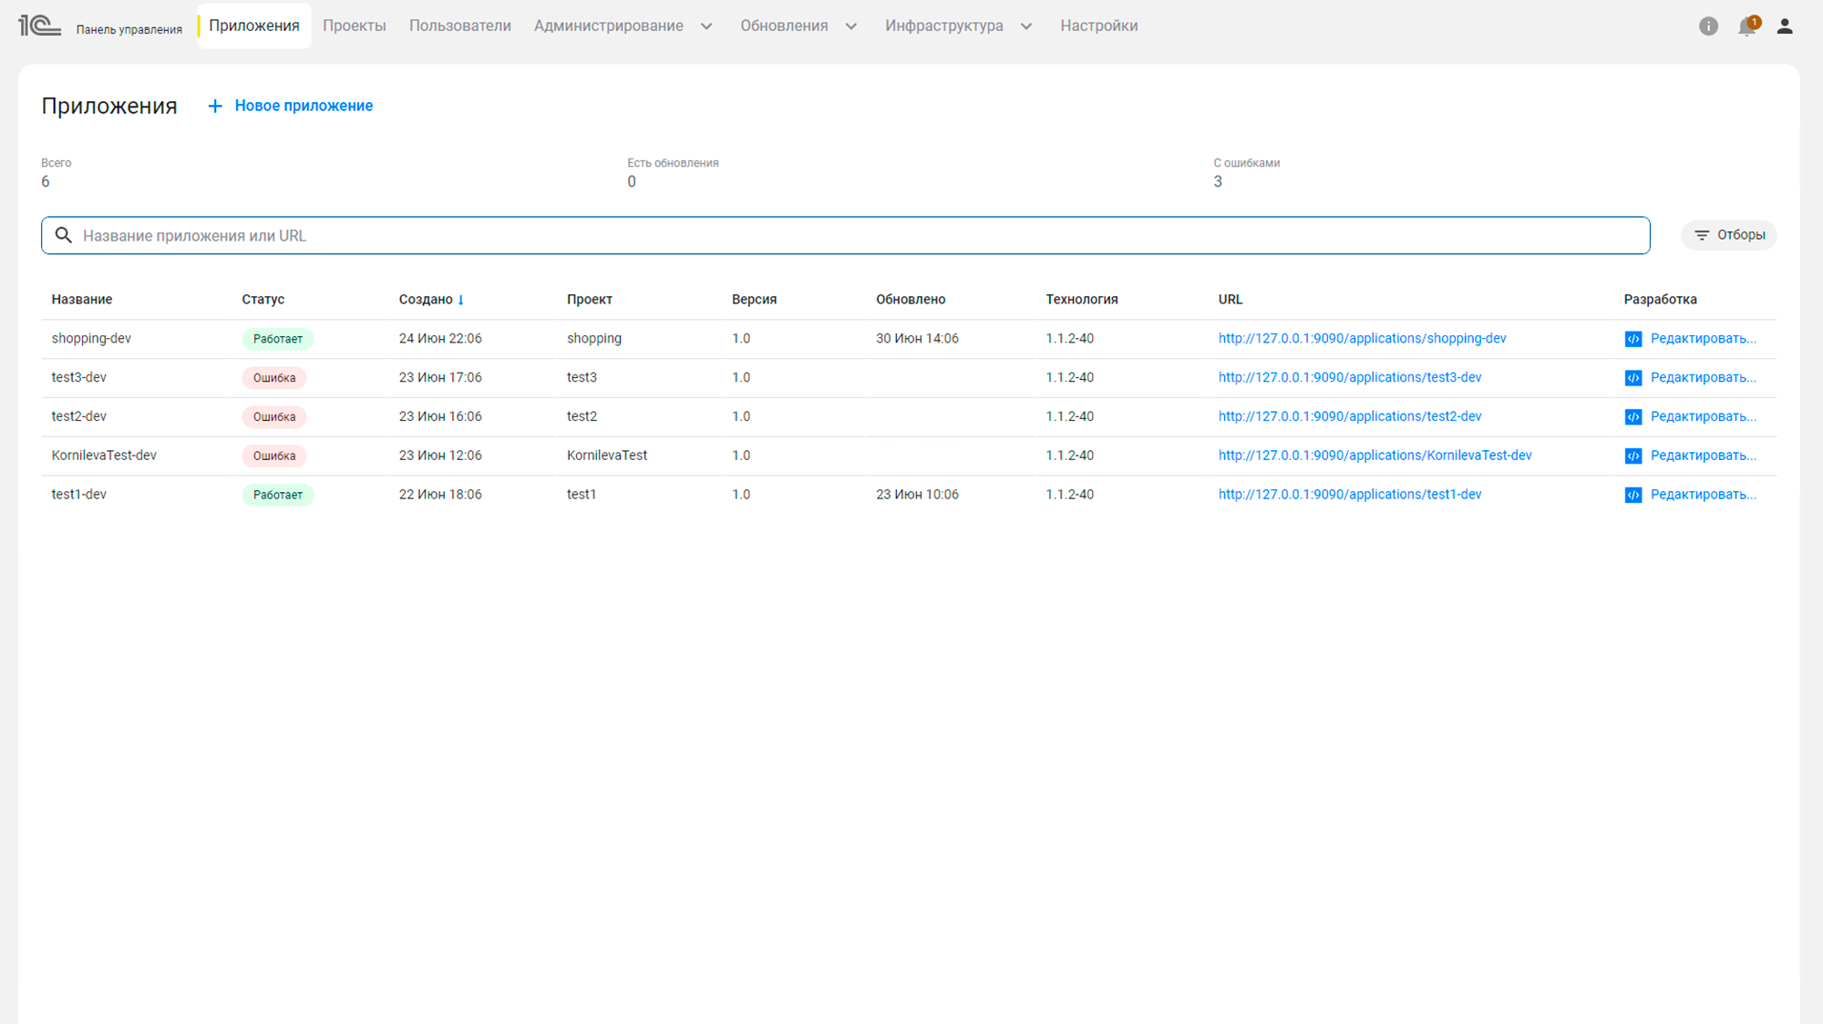Image resolution: width=1823 pixels, height=1024 pixels.
Task: Open the user profile icon
Action: (1785, 26)
